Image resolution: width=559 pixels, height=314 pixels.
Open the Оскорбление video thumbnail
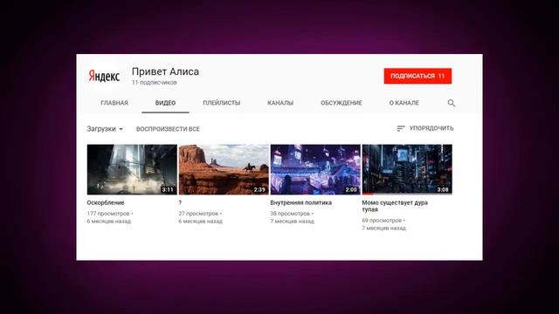tap(132, 169)
